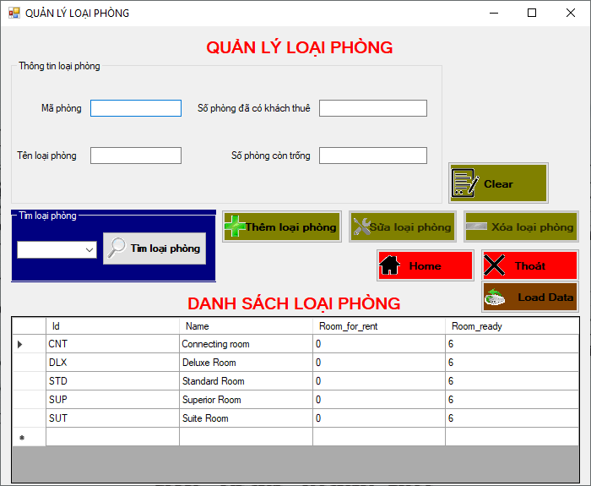Click the Name column header
This screenshot has height=486, width=591.
coord(247,326)
